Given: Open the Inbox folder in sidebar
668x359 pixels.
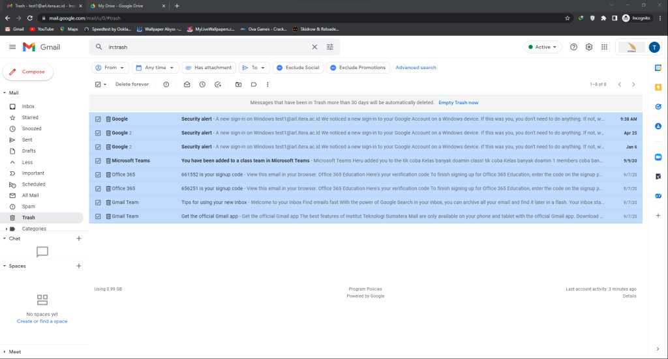Looking at the screenshot, I should [x=28, y=106].
